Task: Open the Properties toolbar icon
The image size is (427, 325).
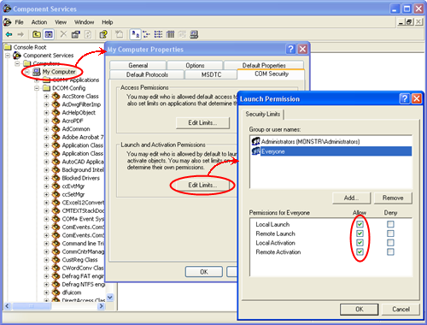Action: 75,34
